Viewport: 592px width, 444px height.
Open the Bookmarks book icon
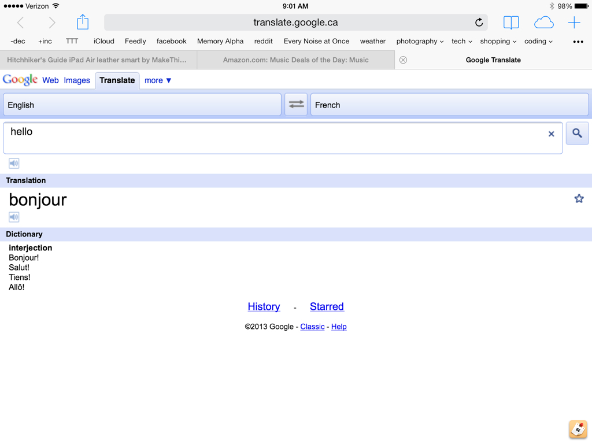(x=511, y=23)
